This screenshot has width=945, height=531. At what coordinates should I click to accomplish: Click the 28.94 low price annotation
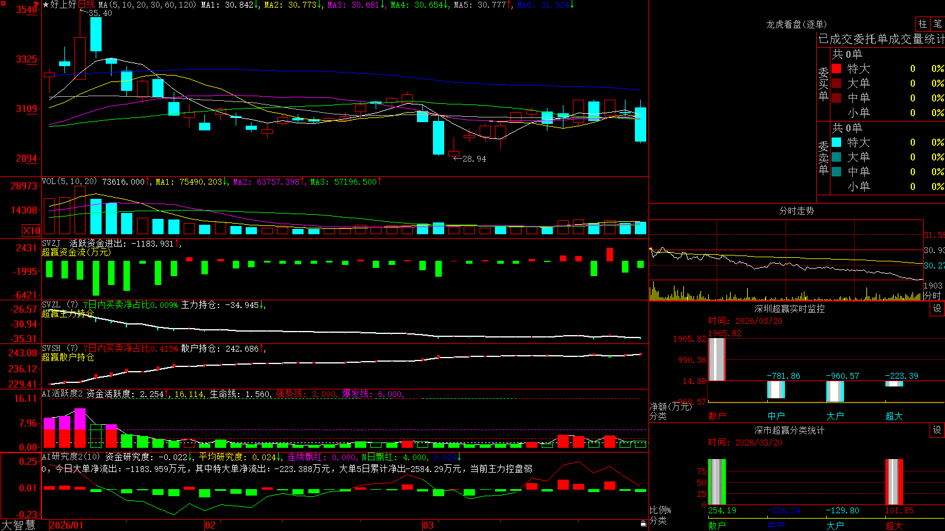point(474,159)
